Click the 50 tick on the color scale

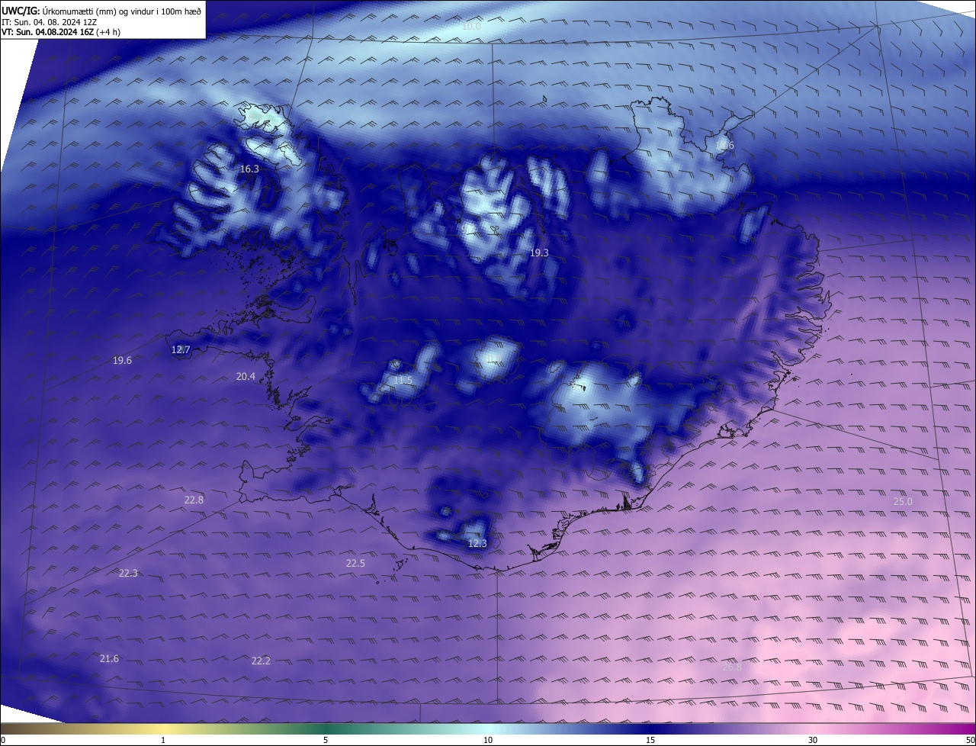pos(970,740)
